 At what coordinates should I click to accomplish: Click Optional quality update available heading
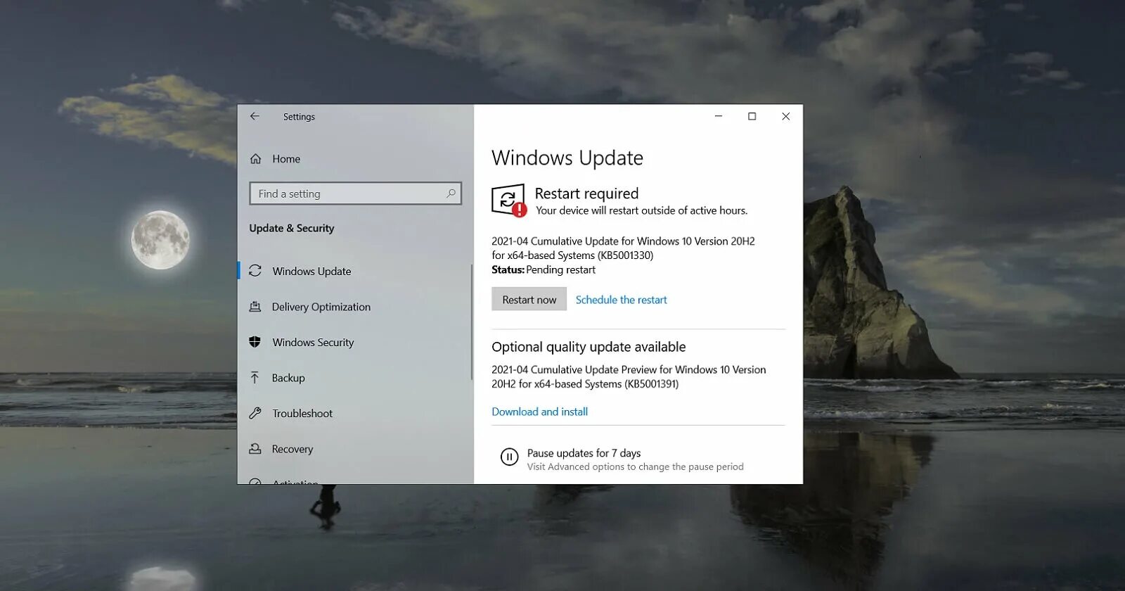[589, 347]
